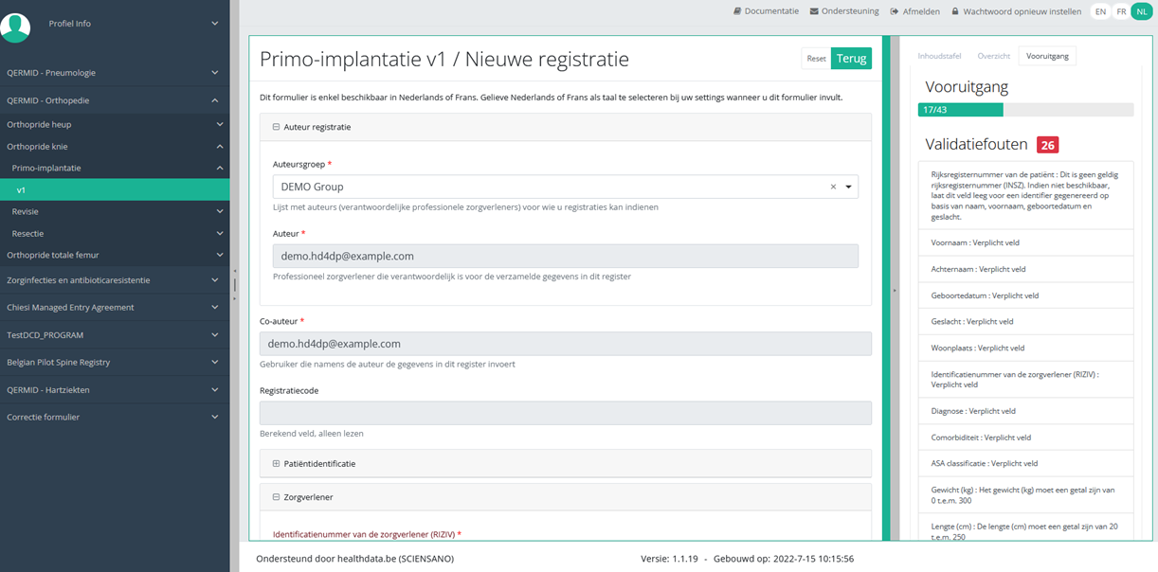This screenshot has height=572, width=1158.
Task: Collapse the Auteur registratie section icon
Action: pos(276,127)
